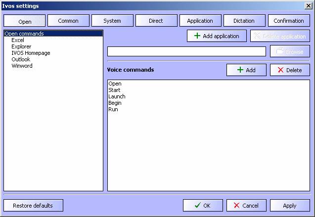Screen dimensions: 315x217
Task: Click the Add application button
Action: coord(217,36)
